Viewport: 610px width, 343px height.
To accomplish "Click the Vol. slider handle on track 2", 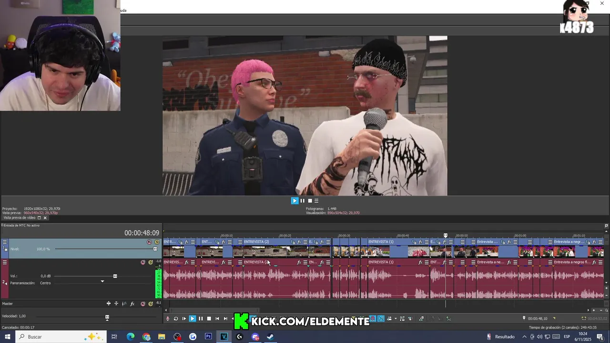I will [115, 276].
